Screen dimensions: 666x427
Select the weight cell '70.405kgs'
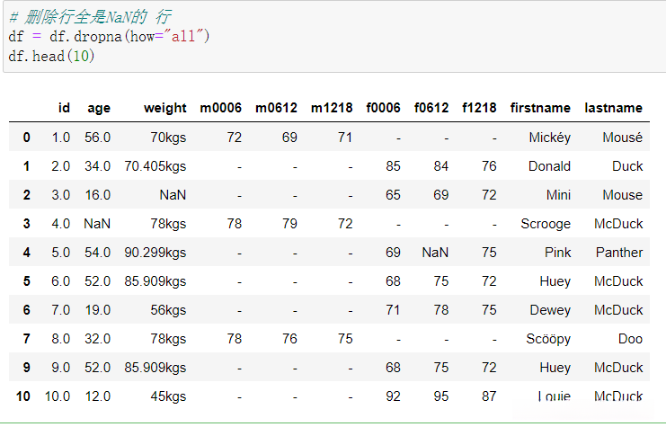[155, 166]
